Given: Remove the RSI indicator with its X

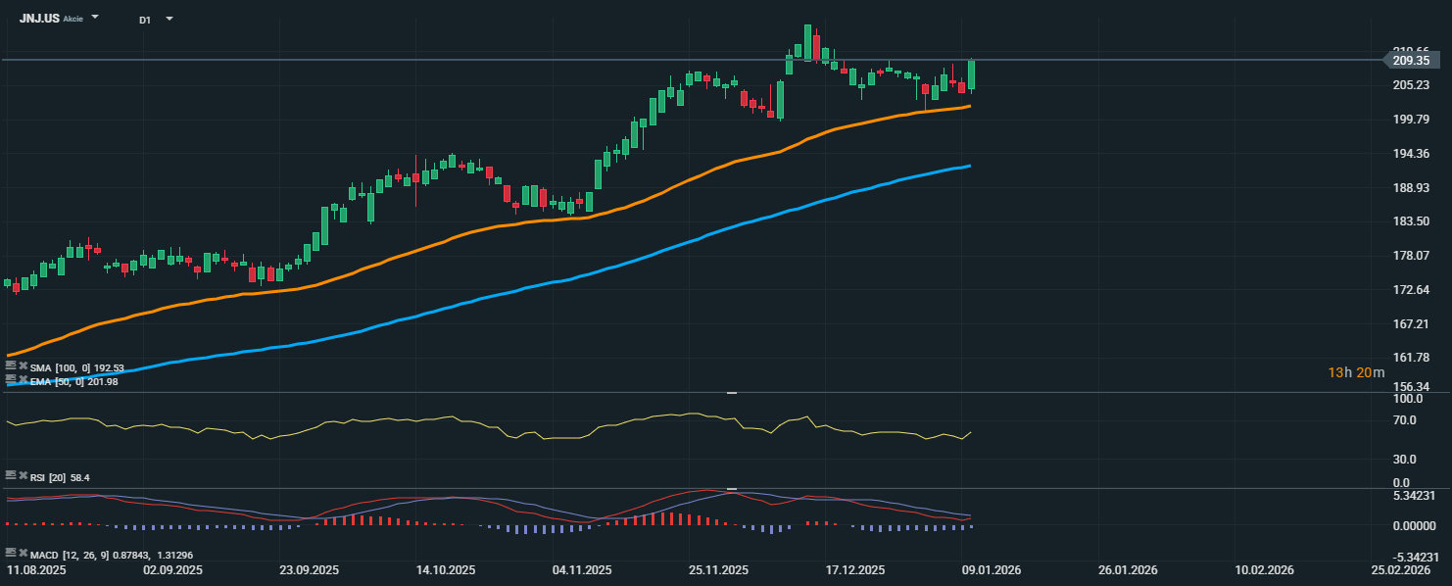Looking at the screenshot, I should [x=23, y=475].
